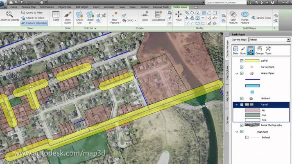This screenshot has width=292, height=164.
Task: Select the Joins tool
Action: [x=145, y=16]
